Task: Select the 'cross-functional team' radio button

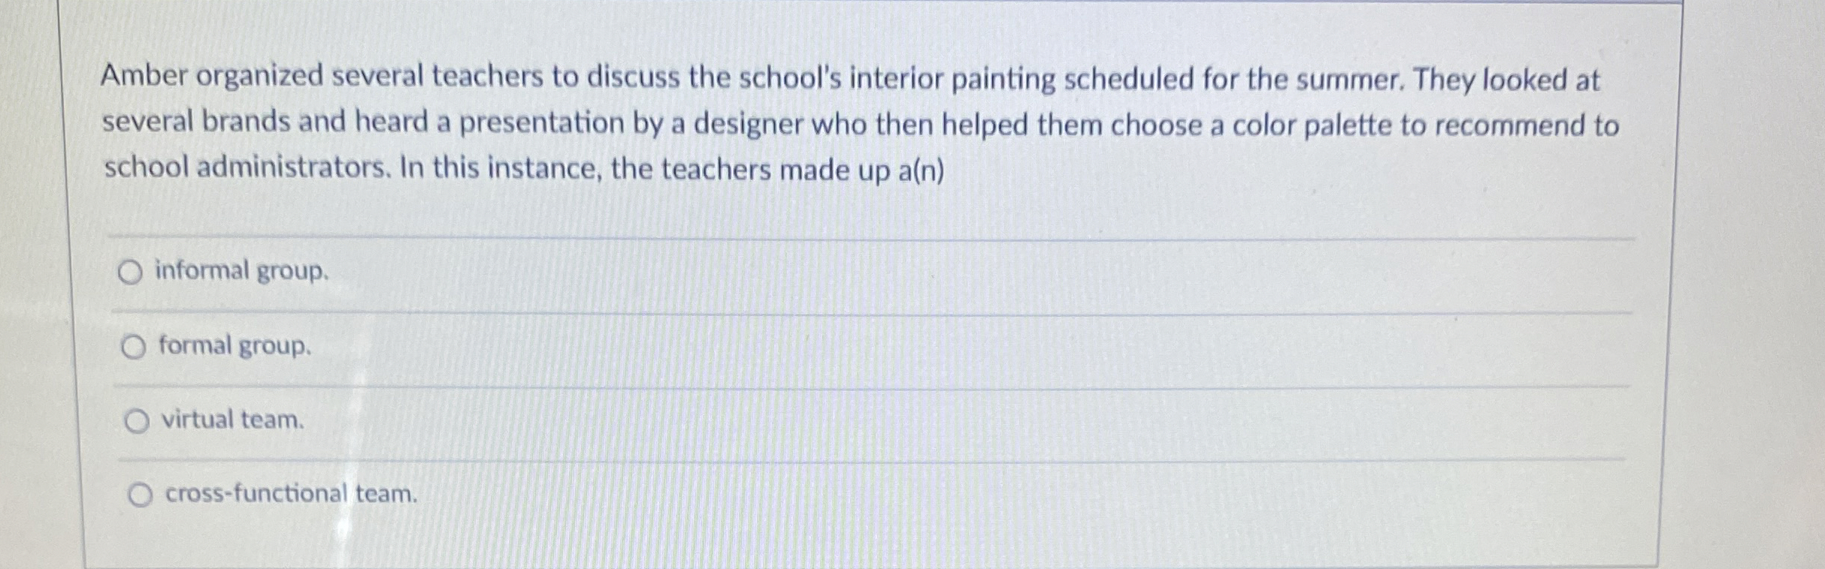Action: 140,494
